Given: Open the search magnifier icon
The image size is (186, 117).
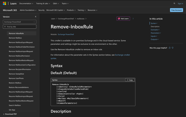Looking at the screenshot, I should pos(174,3).
